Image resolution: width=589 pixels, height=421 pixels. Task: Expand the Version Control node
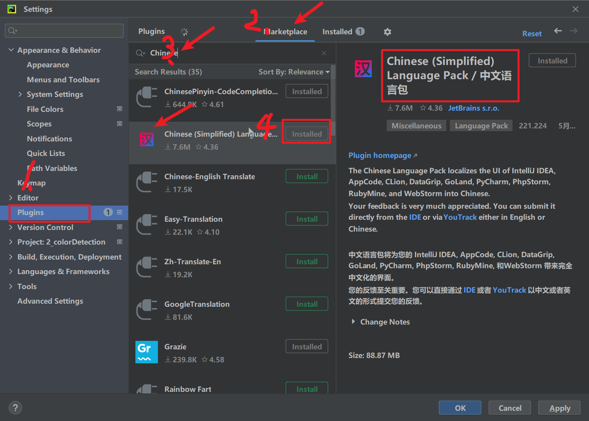[x=11, y=227]
